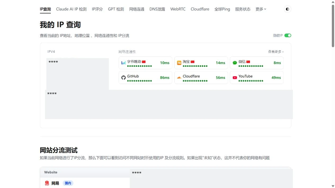
Task: Click the Cloudflare cloud icon
Action: point(179,78)
